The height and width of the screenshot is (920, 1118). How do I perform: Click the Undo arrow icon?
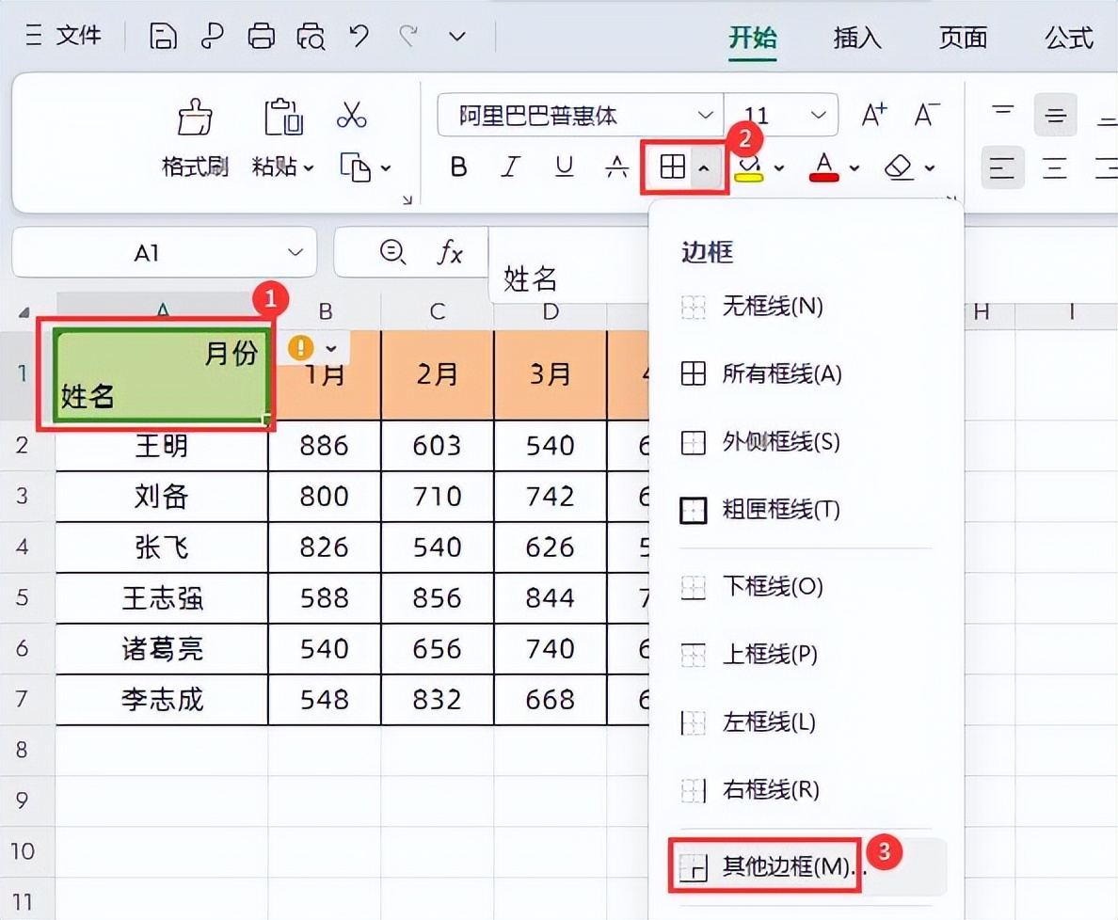[x=359, y=37]
